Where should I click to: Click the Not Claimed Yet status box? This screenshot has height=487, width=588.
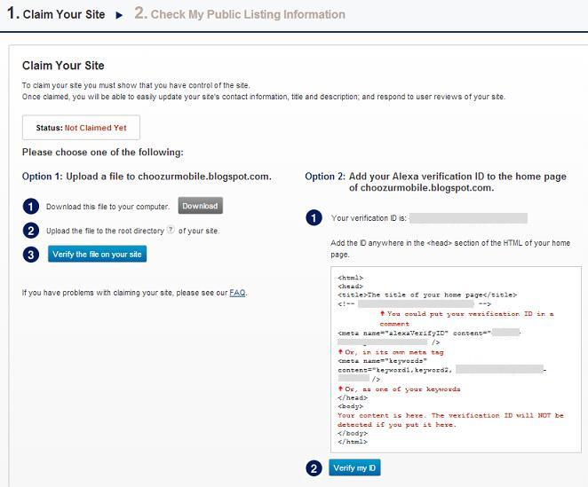(81, 128)
